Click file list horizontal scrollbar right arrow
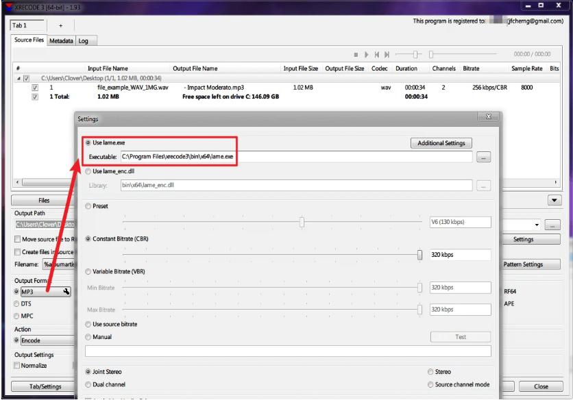This screenshot has height=400, width=573. 555,182
